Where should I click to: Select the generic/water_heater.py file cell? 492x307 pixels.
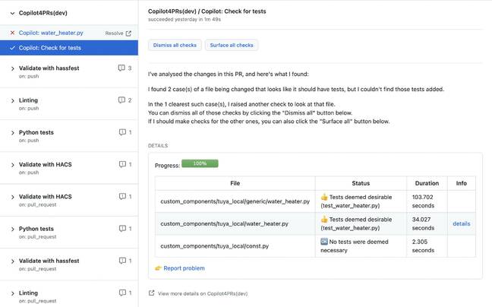235,201
